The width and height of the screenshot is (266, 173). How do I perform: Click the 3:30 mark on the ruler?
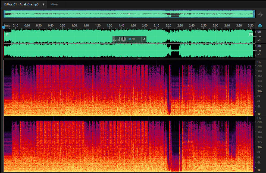tap(251, 25)
